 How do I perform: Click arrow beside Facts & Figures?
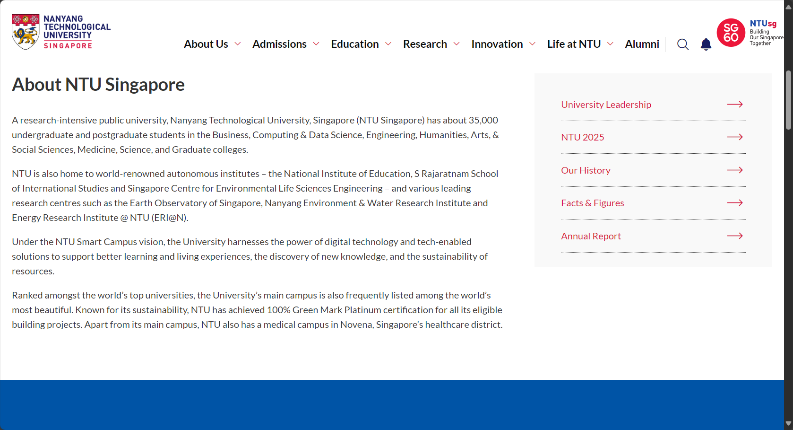(735, 202)
